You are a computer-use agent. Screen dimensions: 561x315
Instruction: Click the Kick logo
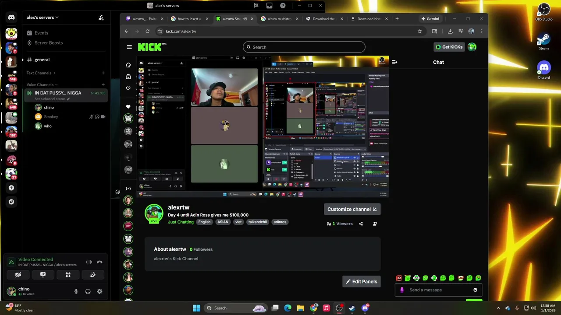coord(152,47)
